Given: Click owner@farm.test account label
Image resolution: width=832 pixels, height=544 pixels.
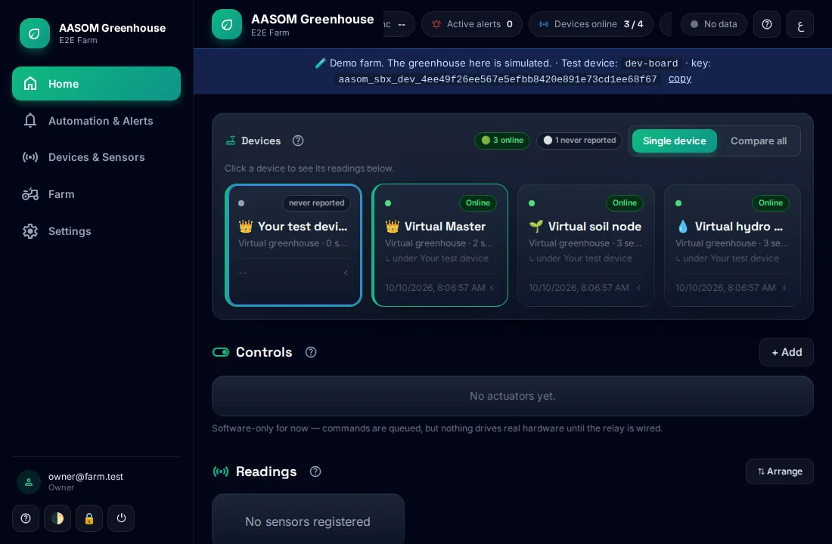Looking at the screenshot, I should click(85, 477).
